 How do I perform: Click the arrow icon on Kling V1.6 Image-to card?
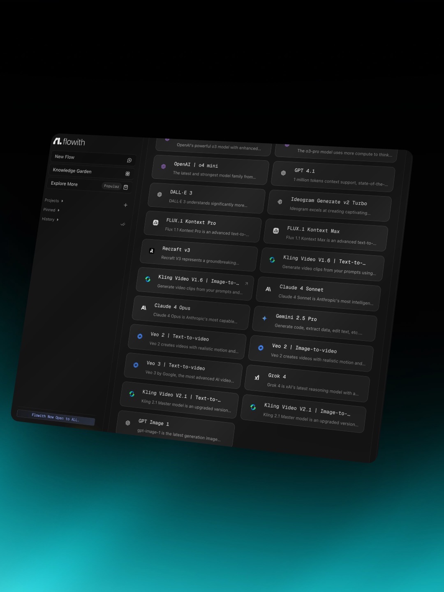246,283
